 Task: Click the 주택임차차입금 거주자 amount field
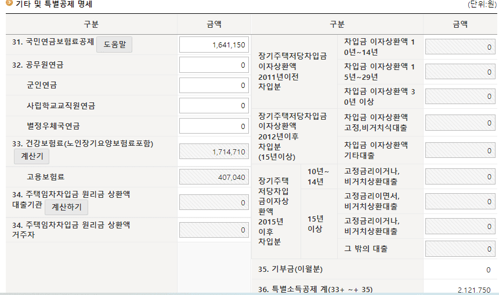pos(214,230)
